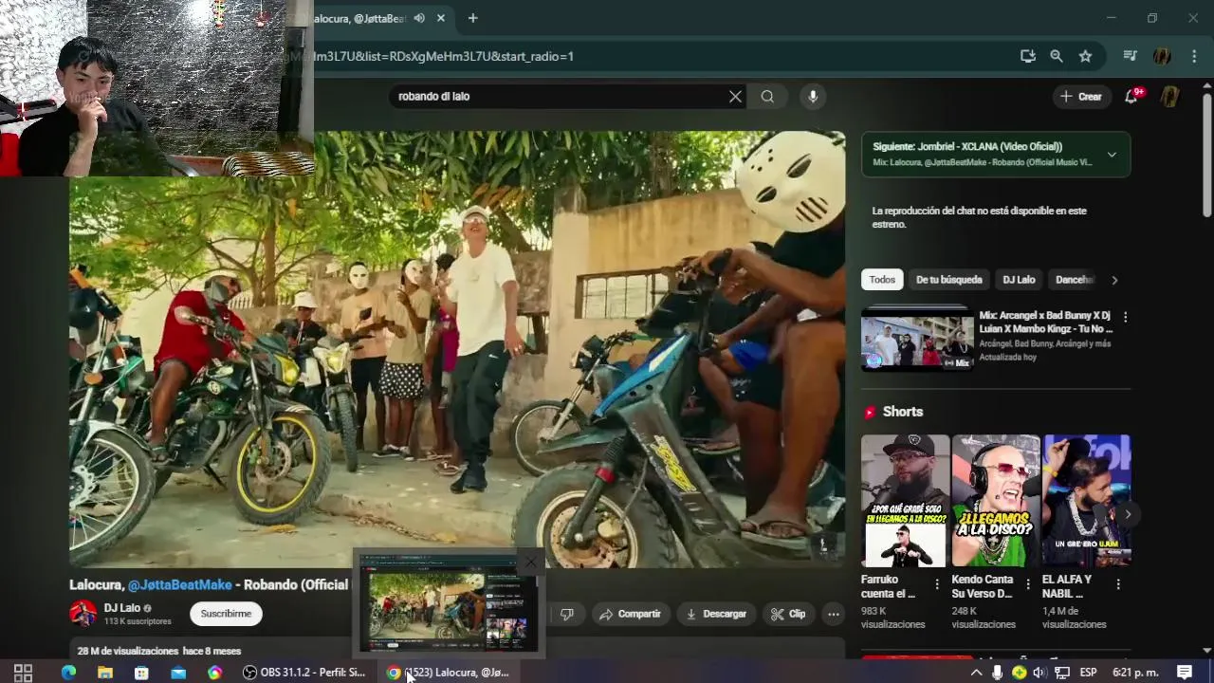
Task: Open the Arcangel x Bad Bunny mix thumbnail
Action: (917, 339)
